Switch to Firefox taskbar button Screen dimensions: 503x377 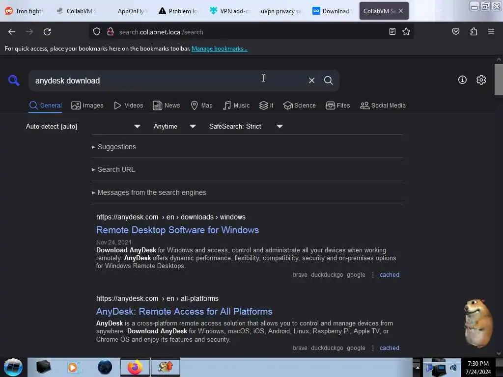click(x=135, y=367)
